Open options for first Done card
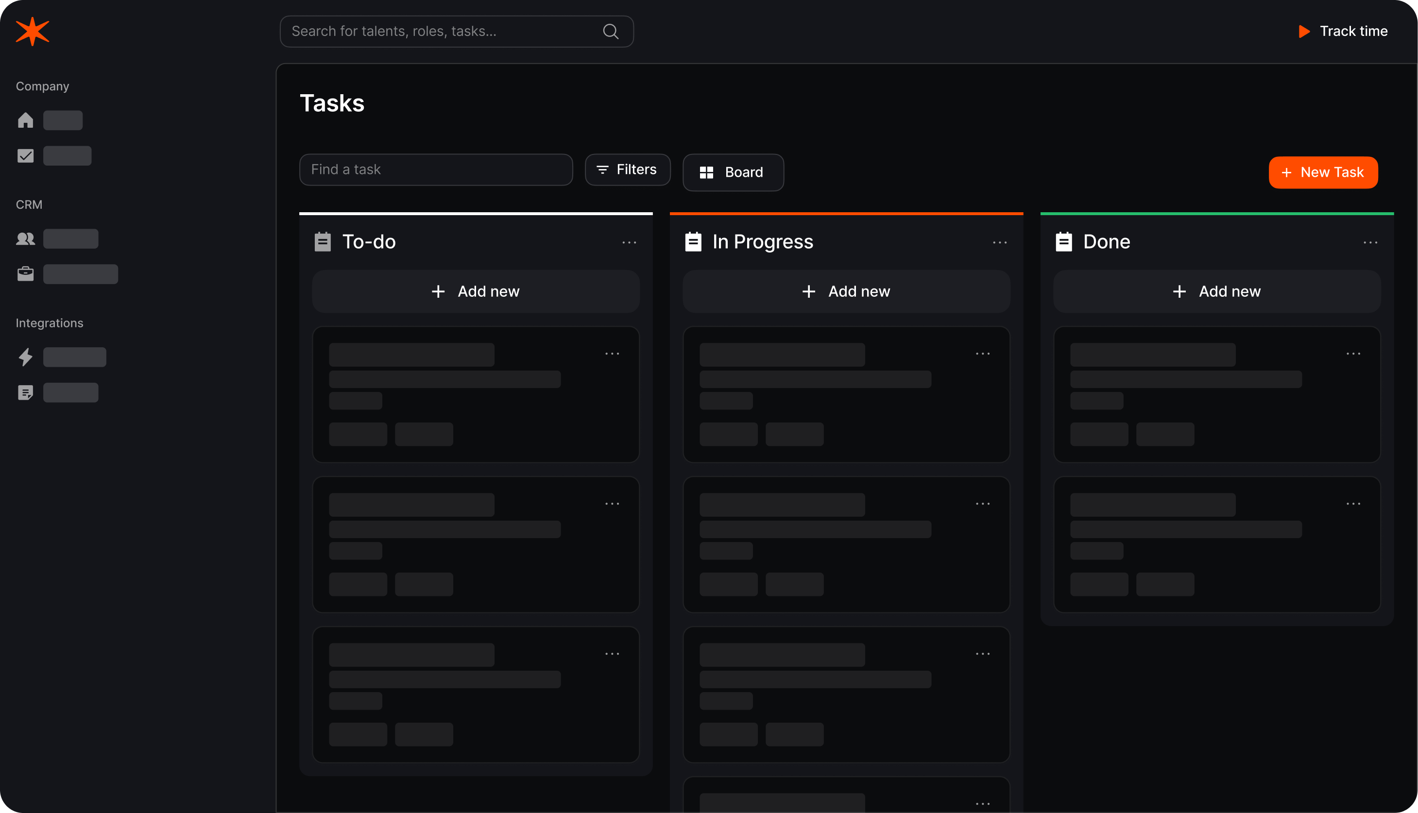The image size is (1418, 813). coord(1353,354)
